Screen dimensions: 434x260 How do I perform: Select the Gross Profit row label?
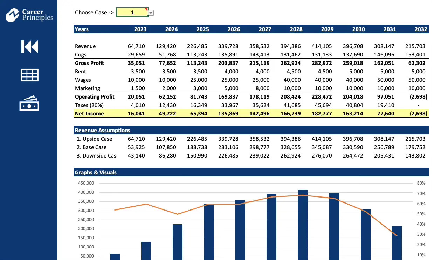tap(89, 63)
